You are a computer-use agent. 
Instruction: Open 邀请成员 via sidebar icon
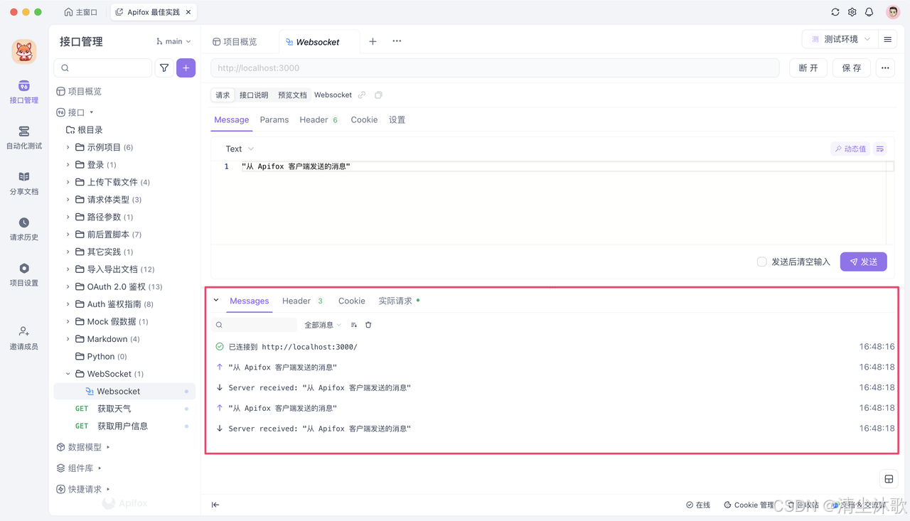(23, 336)
